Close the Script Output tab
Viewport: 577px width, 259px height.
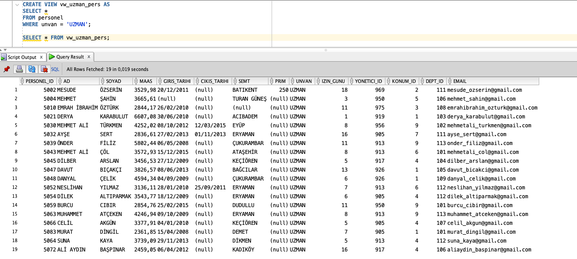click(41, 57)
